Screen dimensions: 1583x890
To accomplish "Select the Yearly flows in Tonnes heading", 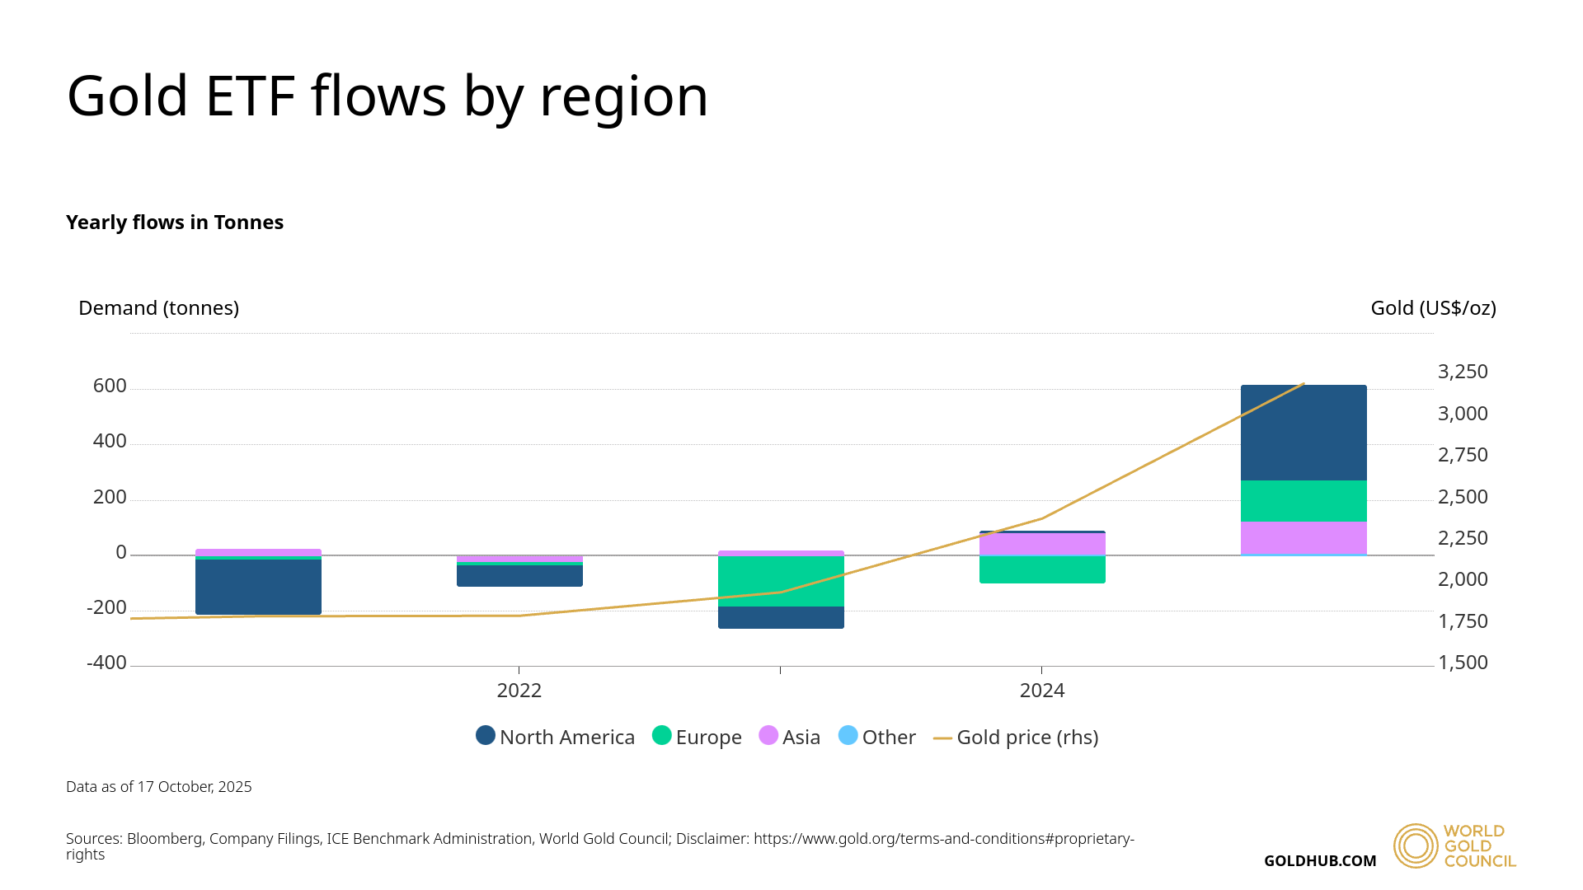I will pos(174,222).
